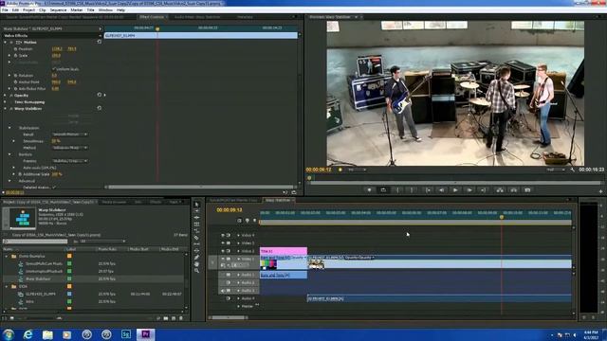Collapse the Motion effect triangle
Viewport: 607px width, 341px height.
tap(6, 42)
